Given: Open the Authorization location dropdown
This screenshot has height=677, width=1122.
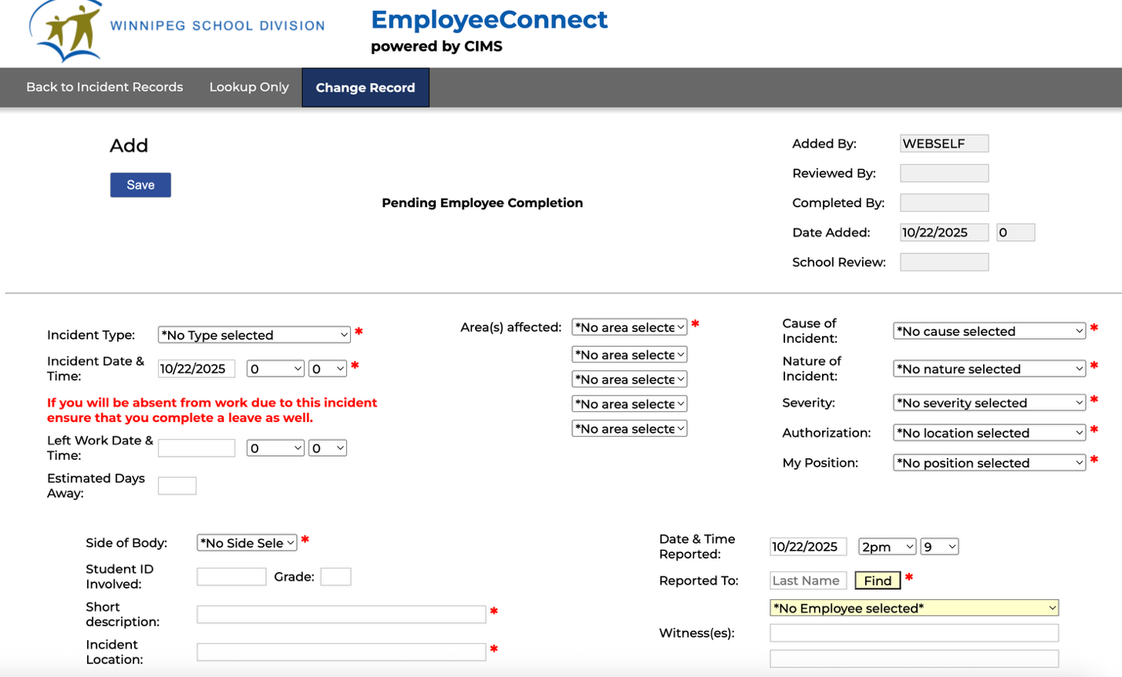Looking at the screenshot, I should (989, 433).
